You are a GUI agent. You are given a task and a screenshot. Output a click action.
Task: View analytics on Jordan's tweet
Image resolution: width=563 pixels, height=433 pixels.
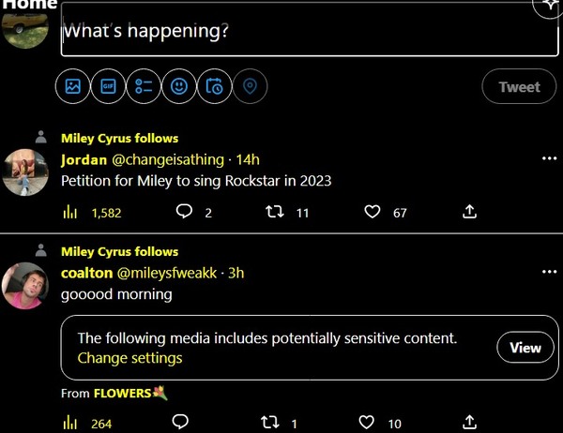70,213
